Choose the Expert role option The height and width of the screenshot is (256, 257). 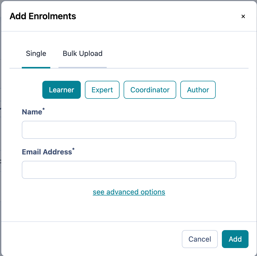102,90
